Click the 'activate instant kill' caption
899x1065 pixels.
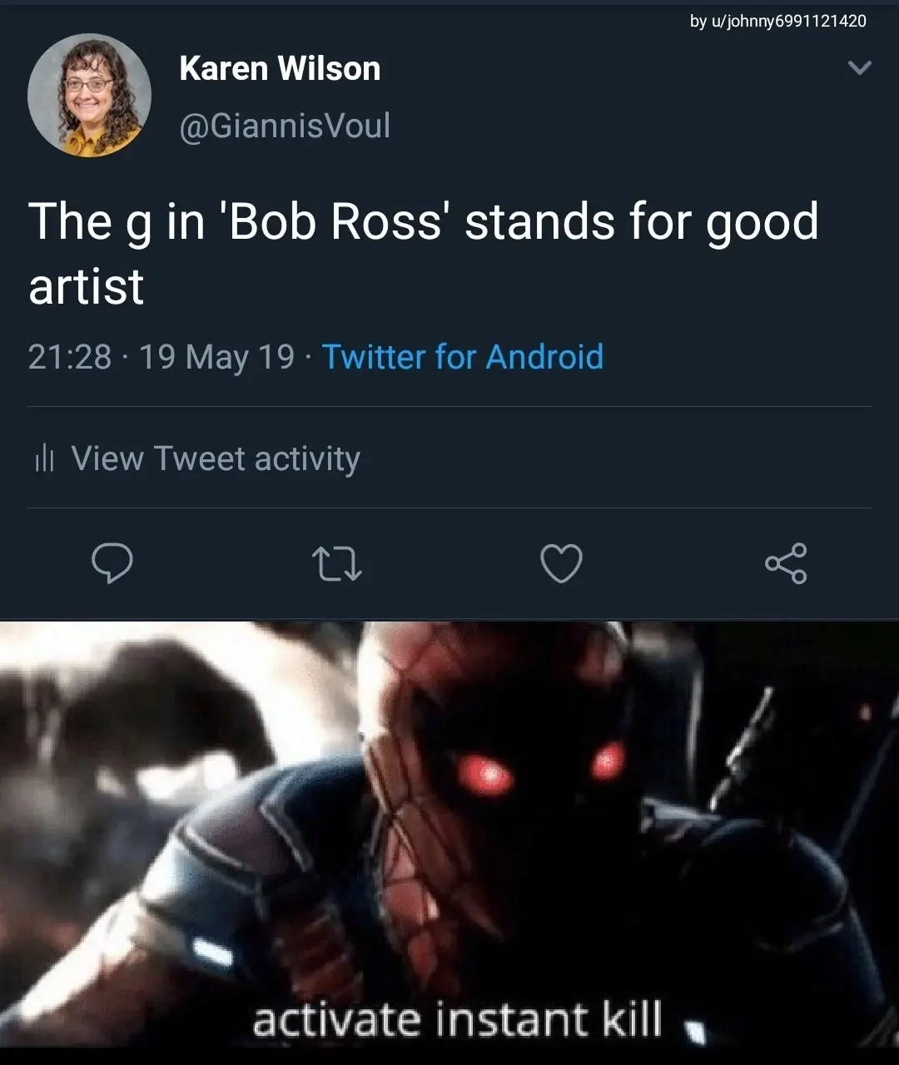coord(457,1018)
